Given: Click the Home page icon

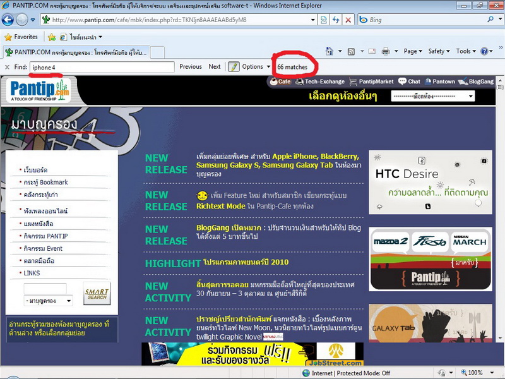Looking at the screenshot, I should point(330,51).
